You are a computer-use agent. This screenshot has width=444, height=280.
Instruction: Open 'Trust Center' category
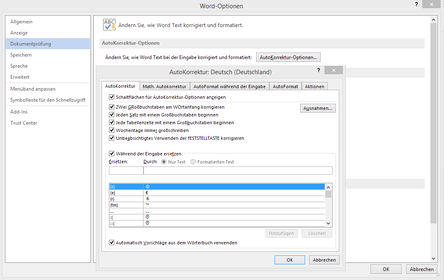click(24, 123)
